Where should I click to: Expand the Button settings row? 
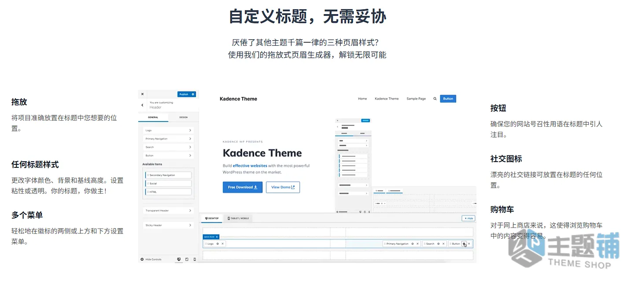click(x=169, y=155)
